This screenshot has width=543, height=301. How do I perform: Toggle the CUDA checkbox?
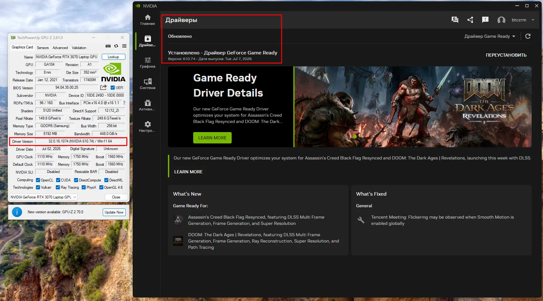tap(58, 180)
